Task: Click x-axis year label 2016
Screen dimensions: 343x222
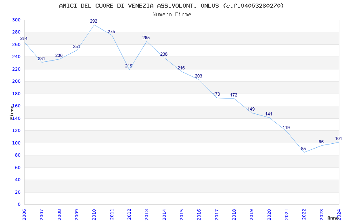Action: point(199,215)
